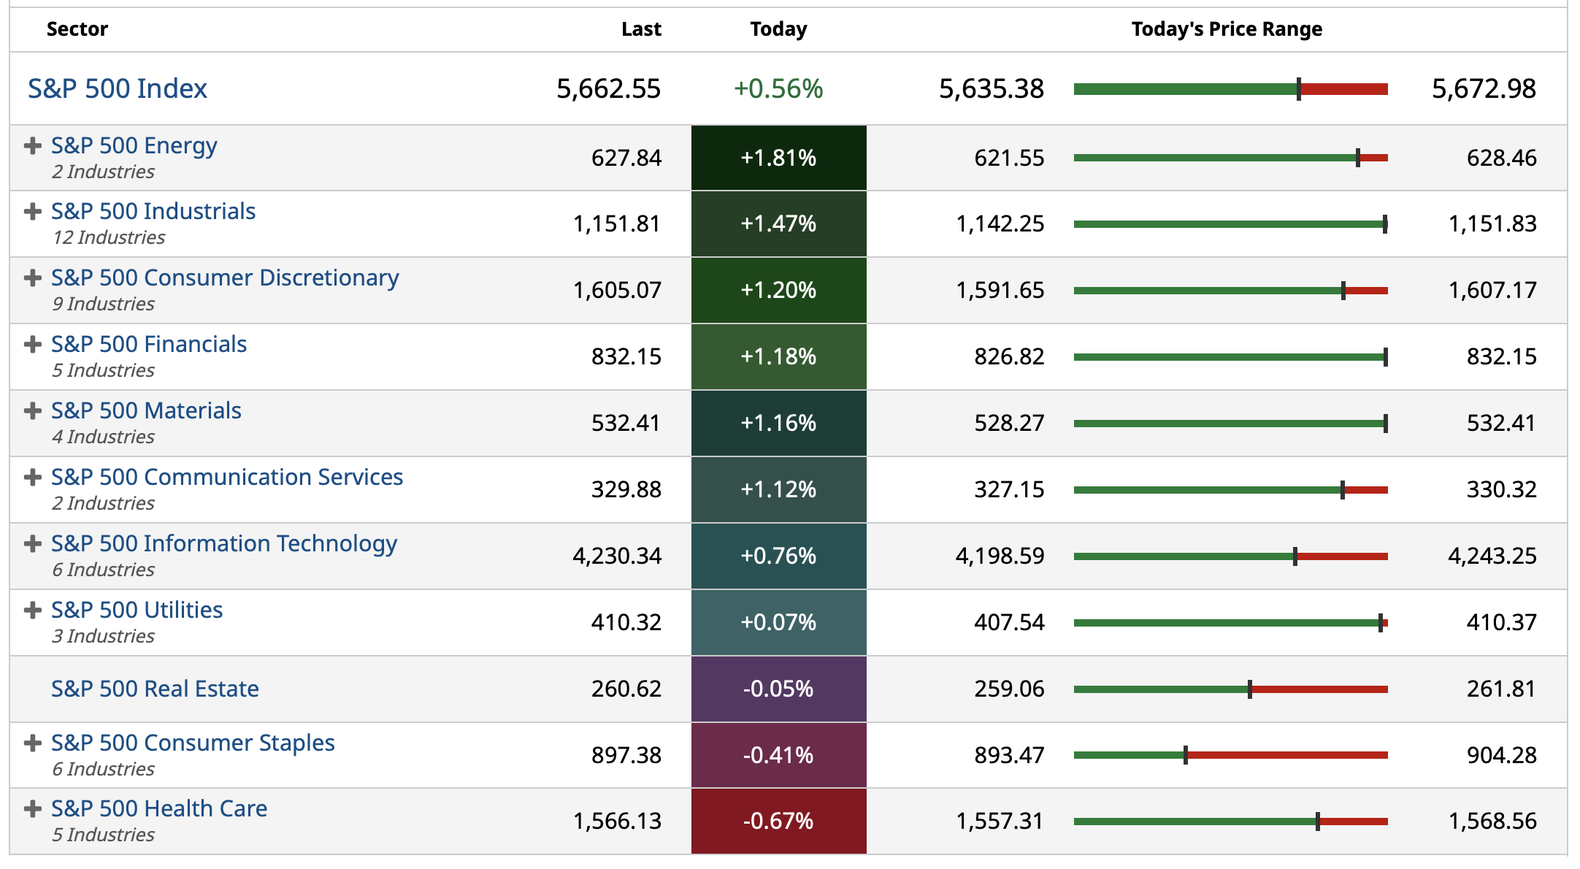The image size is (1580, 869).
Task: Click plus icon beside S&P 500 Health Care
Action: pyautogui.click(x=32, y=808)
